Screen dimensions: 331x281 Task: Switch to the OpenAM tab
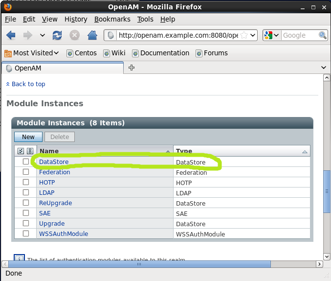coord(63,68)
